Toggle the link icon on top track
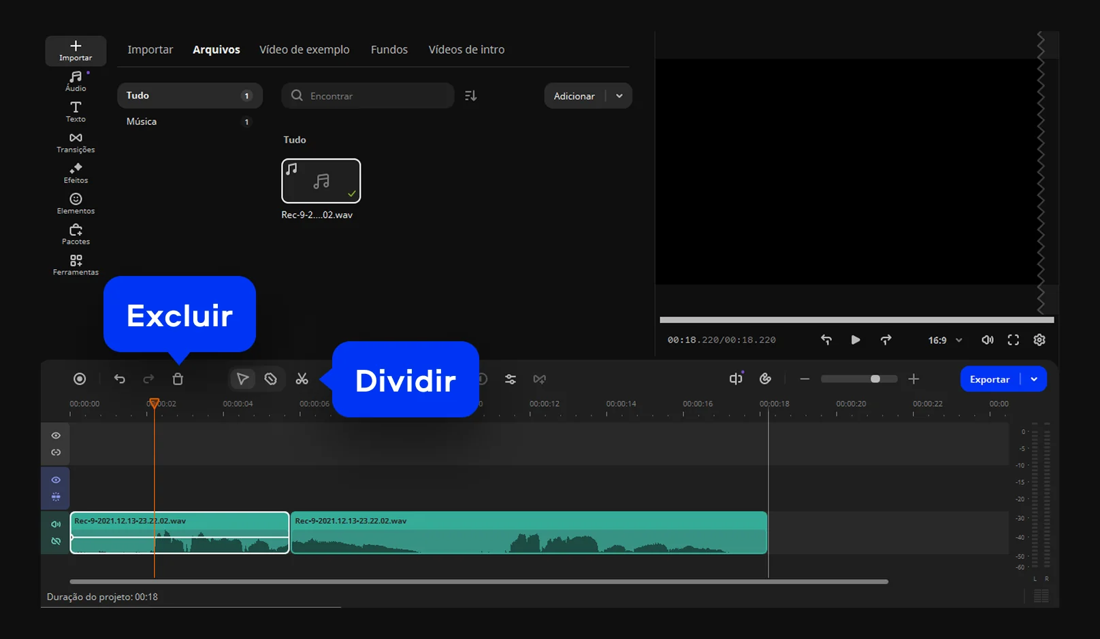 point(56,453)
